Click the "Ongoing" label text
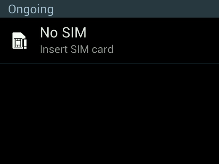This screenshot has width=219, height=164. click(x=31, y=10)
